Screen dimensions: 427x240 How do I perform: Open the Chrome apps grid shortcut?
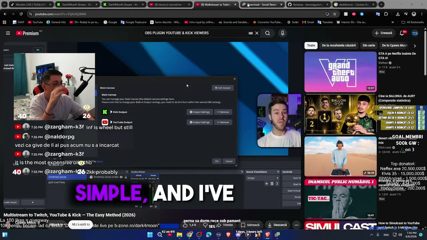coord(4,22)
